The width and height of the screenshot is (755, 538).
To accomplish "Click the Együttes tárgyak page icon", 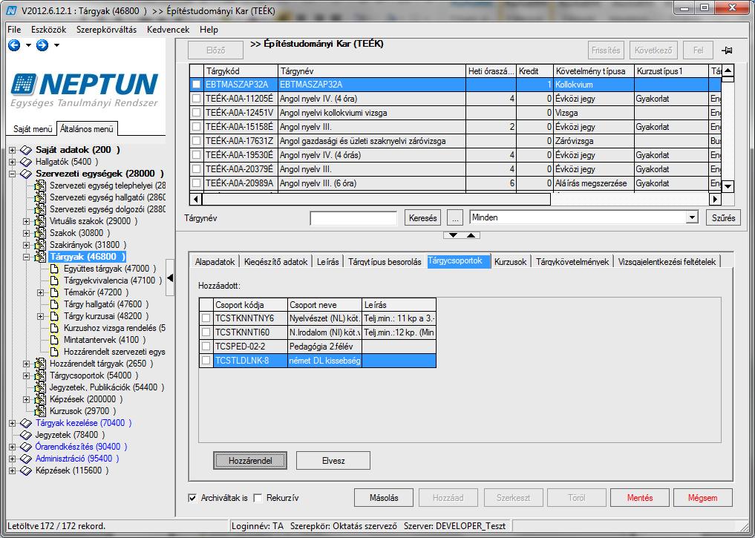I will pyautogui.click(x=54, y=269).
